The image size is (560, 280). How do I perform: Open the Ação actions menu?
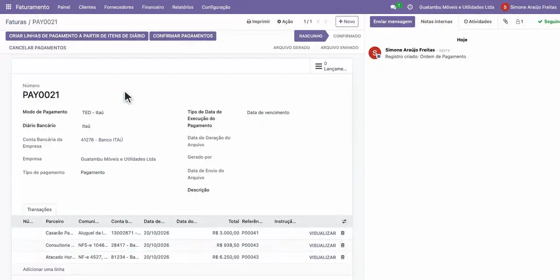(285, 21)
